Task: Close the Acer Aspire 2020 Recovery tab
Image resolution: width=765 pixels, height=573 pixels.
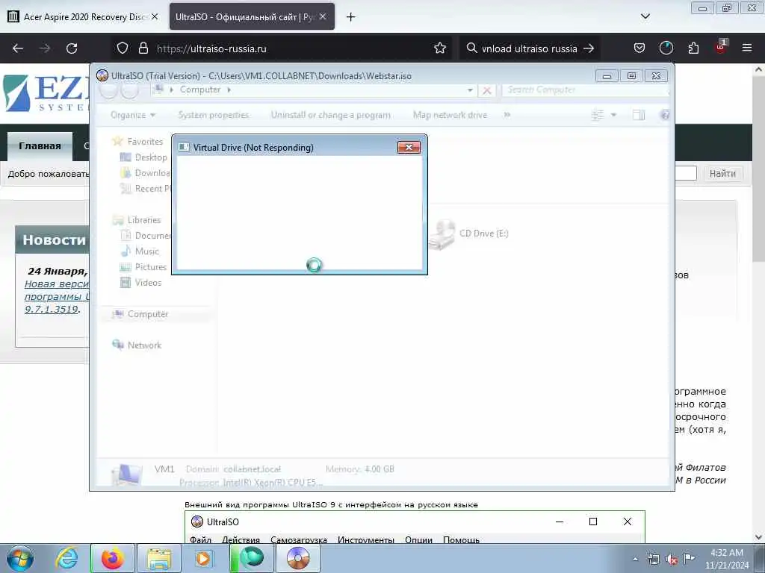Action: click(155, 16)
